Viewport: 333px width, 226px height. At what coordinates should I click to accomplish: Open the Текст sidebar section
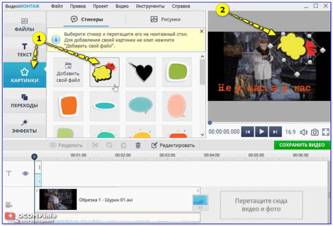tap(24, 50)
